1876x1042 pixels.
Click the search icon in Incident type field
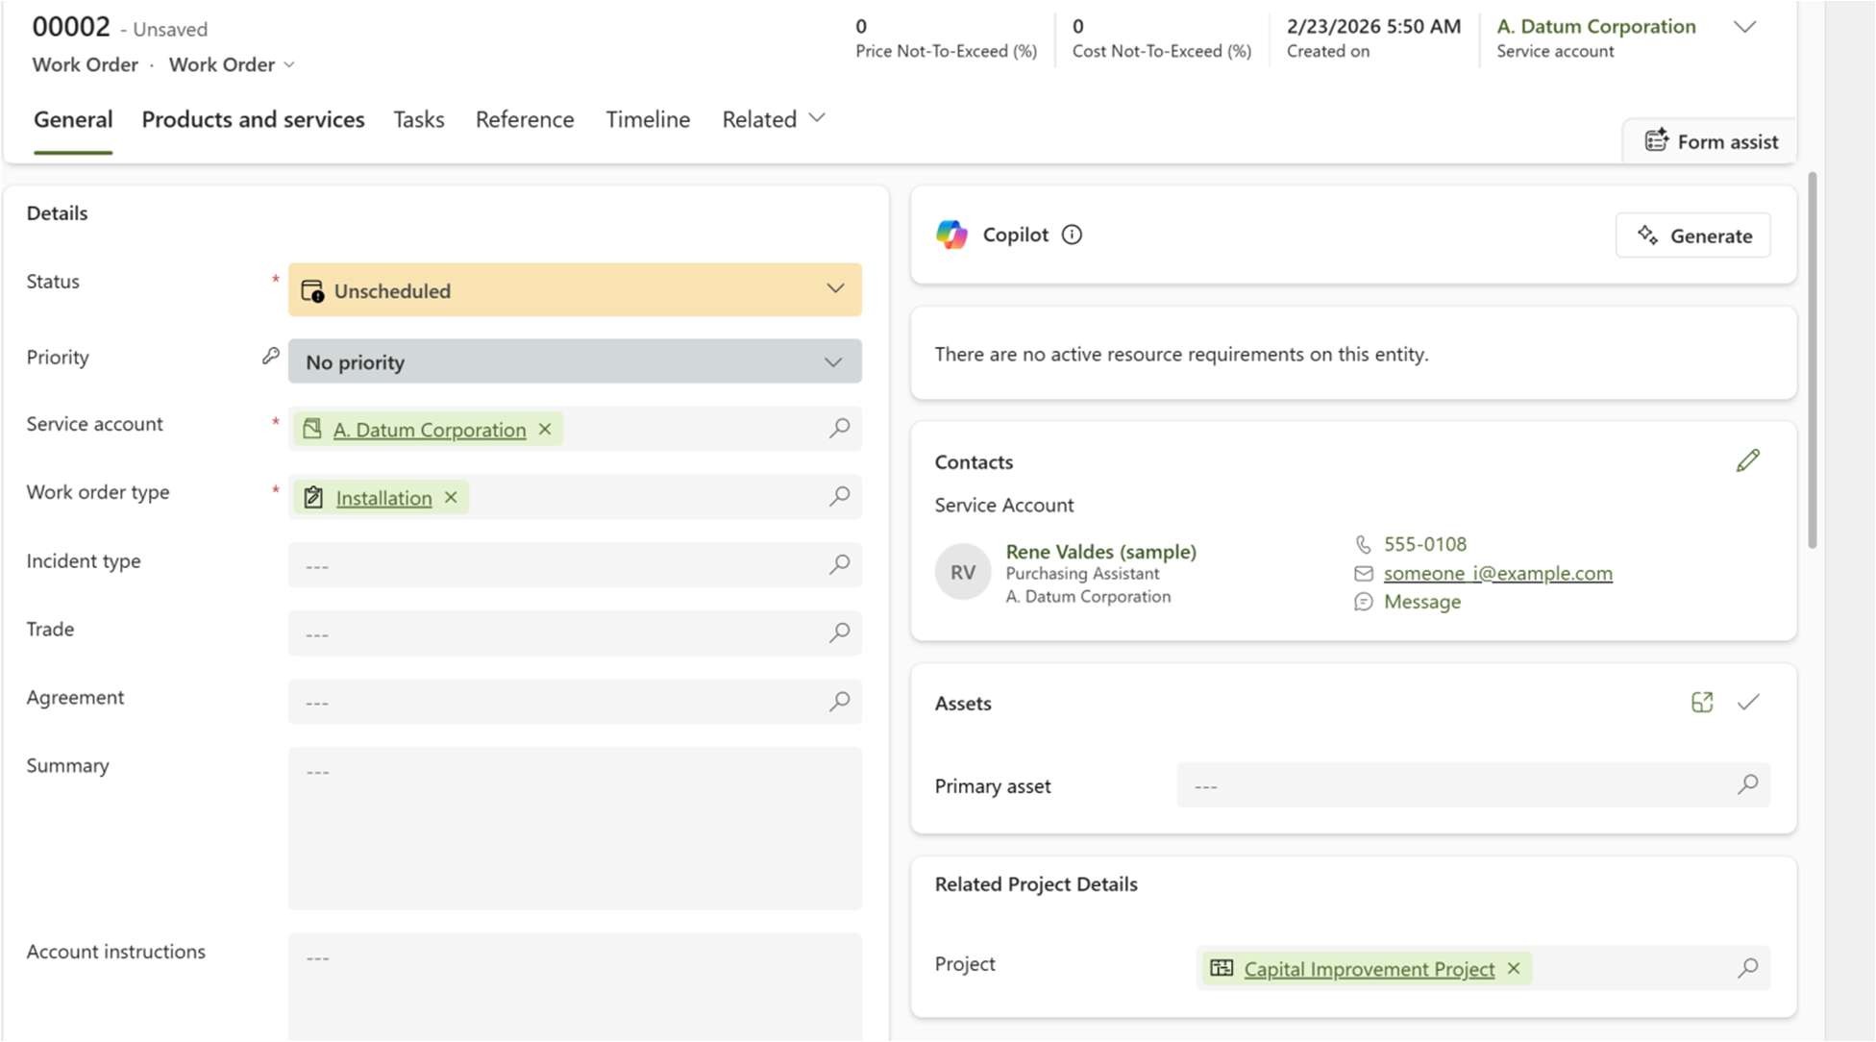pos(839,564)
